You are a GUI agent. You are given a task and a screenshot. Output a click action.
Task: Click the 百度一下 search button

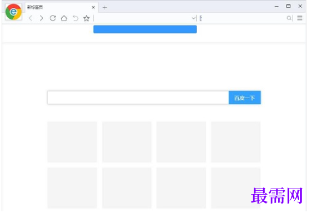(244, 98)
